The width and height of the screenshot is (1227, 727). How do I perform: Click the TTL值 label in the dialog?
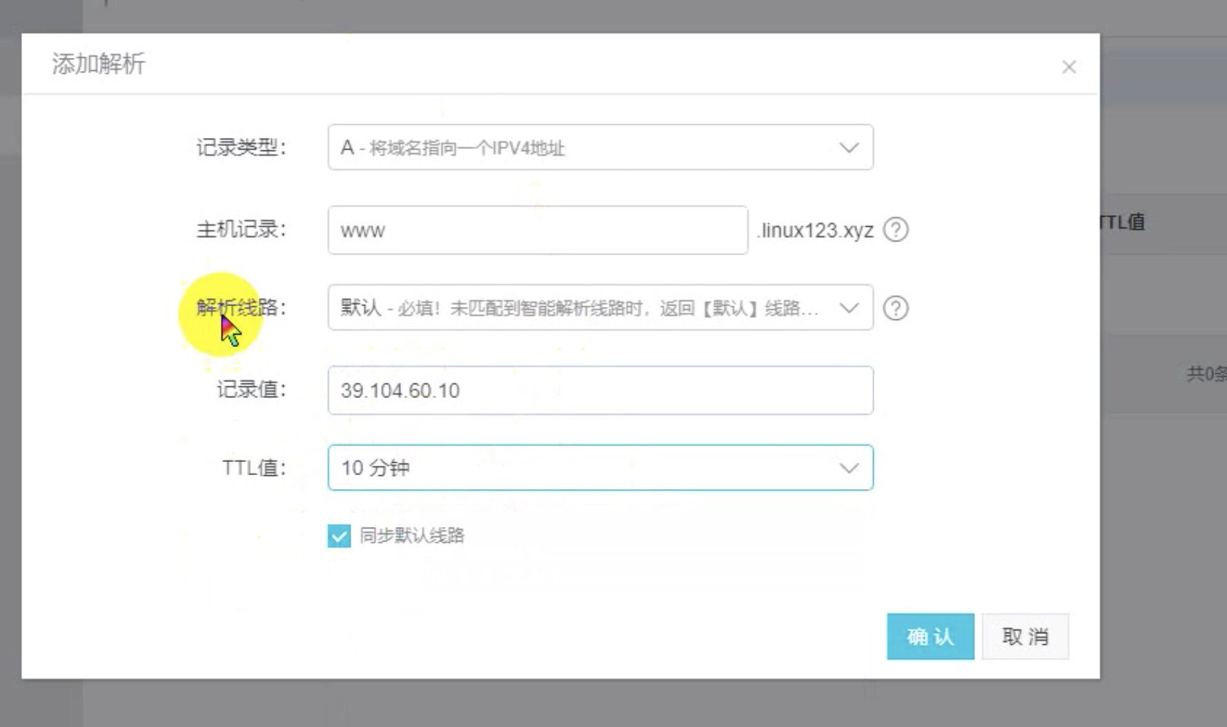[254, 468]
